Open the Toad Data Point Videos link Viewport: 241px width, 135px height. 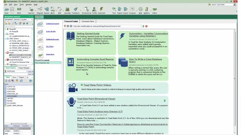(x=97, y=85)
